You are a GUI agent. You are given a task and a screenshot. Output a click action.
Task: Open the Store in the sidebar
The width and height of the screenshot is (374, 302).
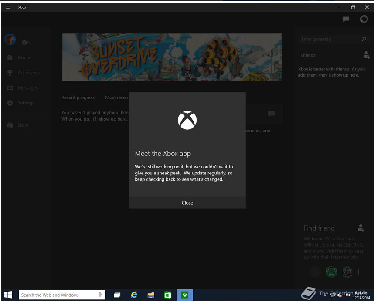click(x=23, y=125)
